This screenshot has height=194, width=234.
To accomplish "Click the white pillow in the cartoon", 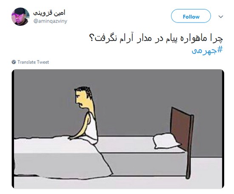I will click(166, 141).
